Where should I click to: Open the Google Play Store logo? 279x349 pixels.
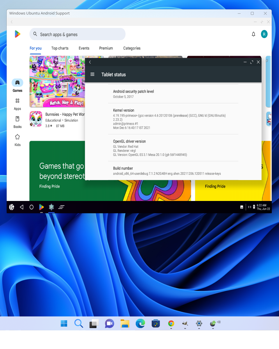coord(17,34)
